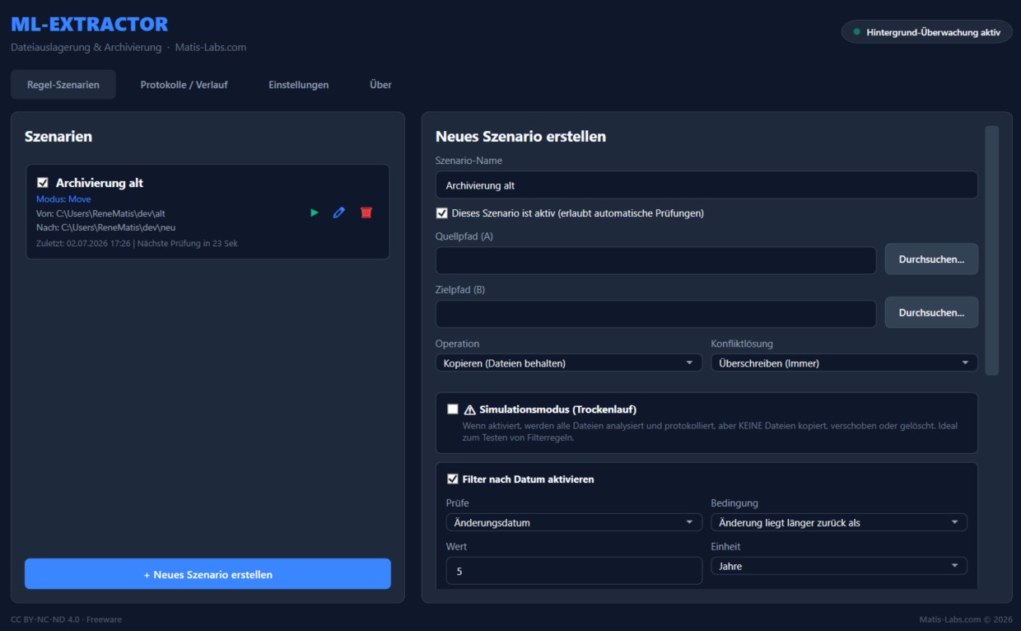The image size is (1021, 631).
Task: Click the 'Szenarien' panel heading
Action: click(58, 137)
